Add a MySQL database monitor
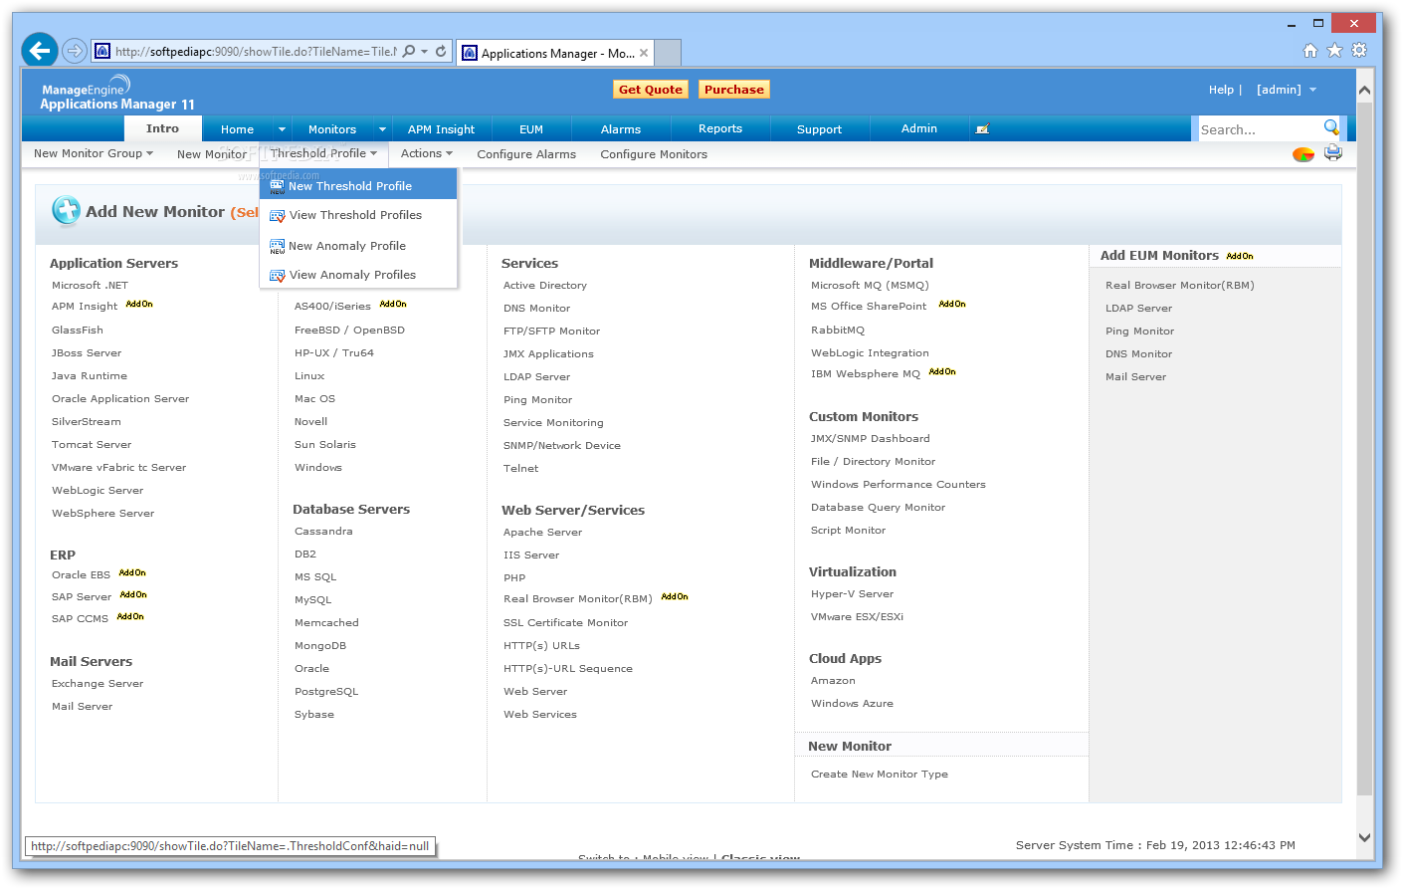 coord(312,600)
